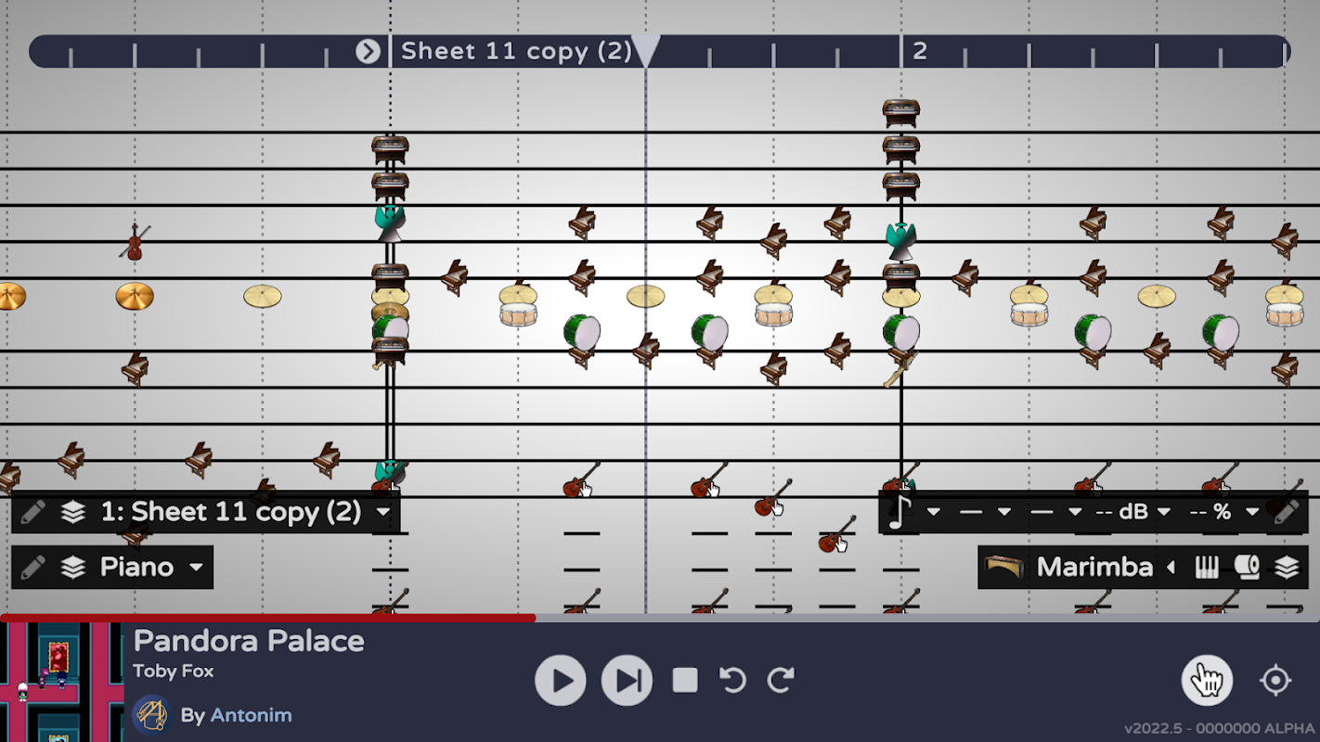Click the Play button
The height and width of the screenshot is (742, 1320).
(x=561, y=681)
